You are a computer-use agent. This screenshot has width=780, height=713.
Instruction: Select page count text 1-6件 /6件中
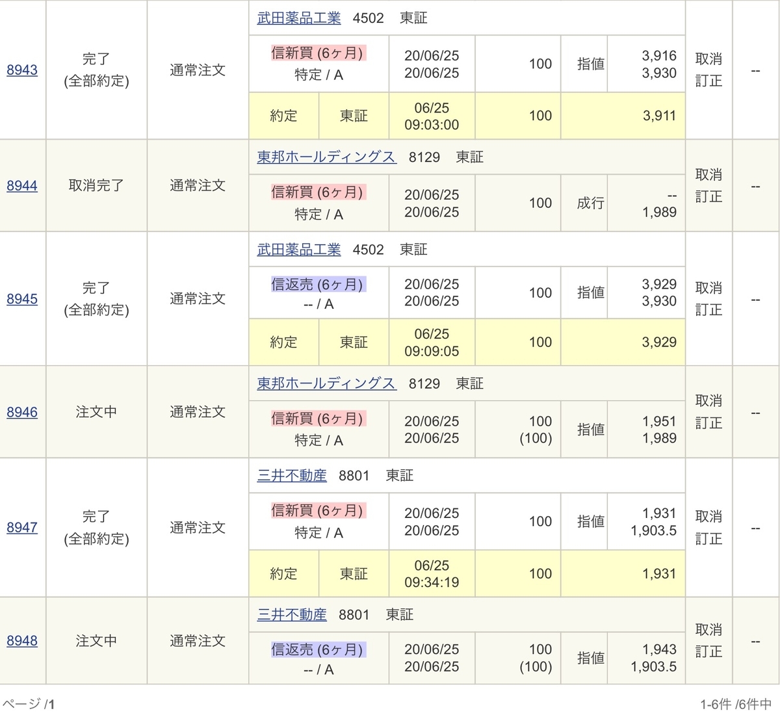[736, 704]
